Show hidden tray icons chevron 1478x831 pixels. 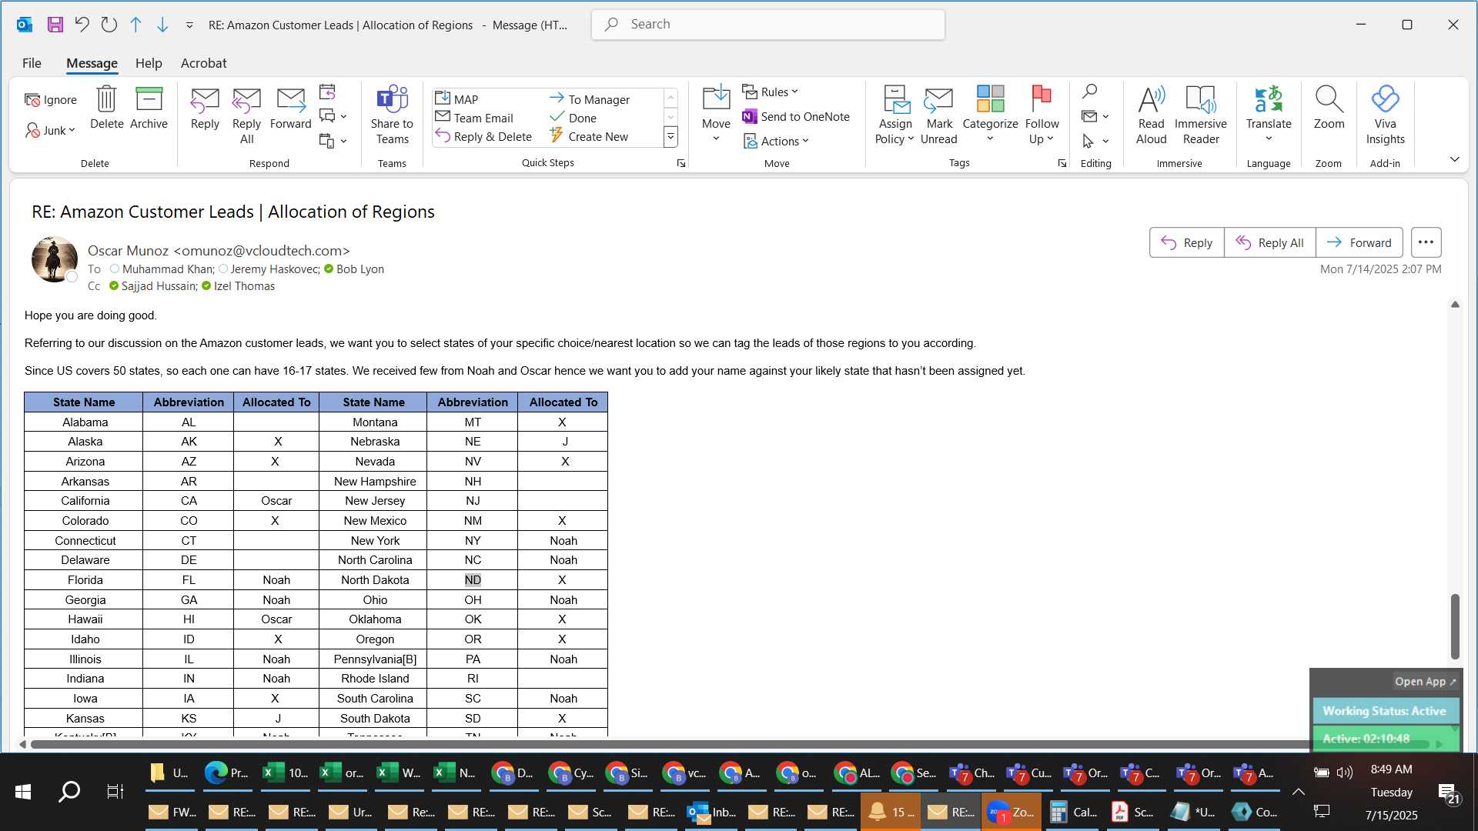click(1298, 792)
